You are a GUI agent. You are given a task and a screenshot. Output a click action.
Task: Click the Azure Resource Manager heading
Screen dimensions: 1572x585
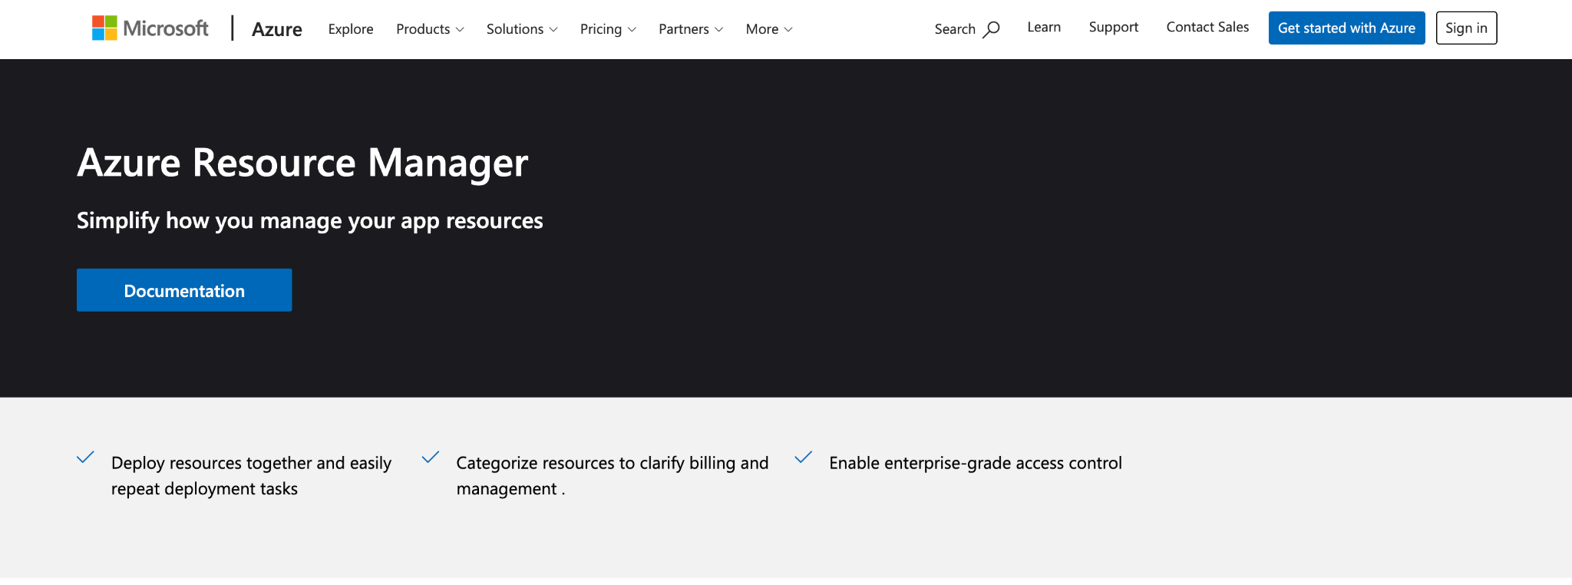click(x=302, y=163)
